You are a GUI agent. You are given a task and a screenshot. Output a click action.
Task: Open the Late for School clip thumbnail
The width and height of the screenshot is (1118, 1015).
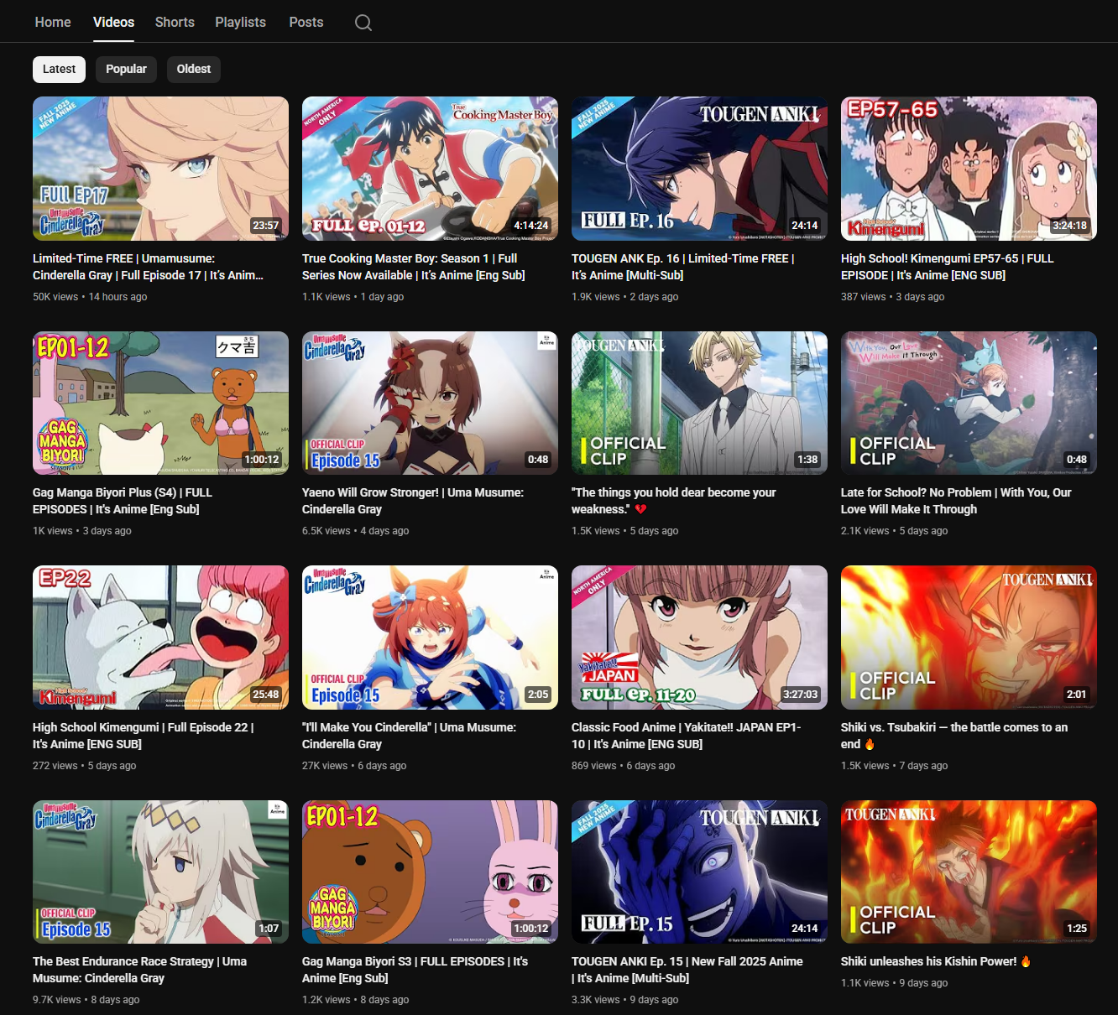click(x=969, y=403)
